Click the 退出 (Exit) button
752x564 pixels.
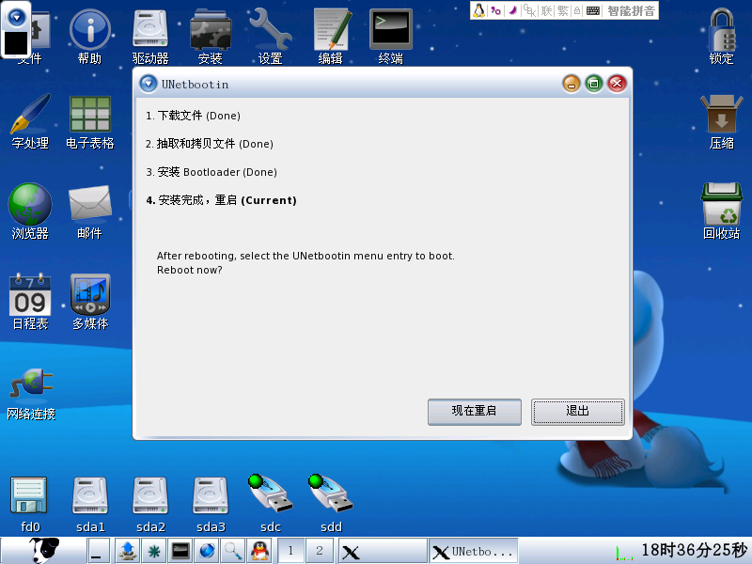[x=577, y=412]
